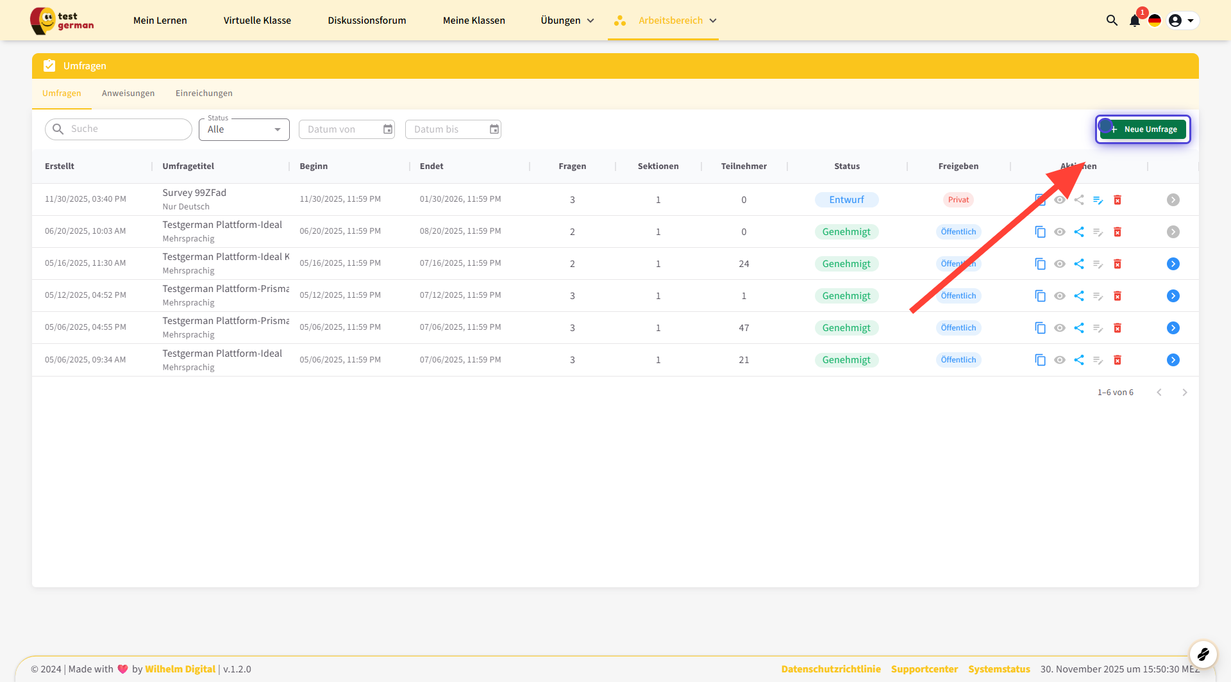
Task: Click the German flag language icon
Action: pyautogui.click(x=1155, y=20)
